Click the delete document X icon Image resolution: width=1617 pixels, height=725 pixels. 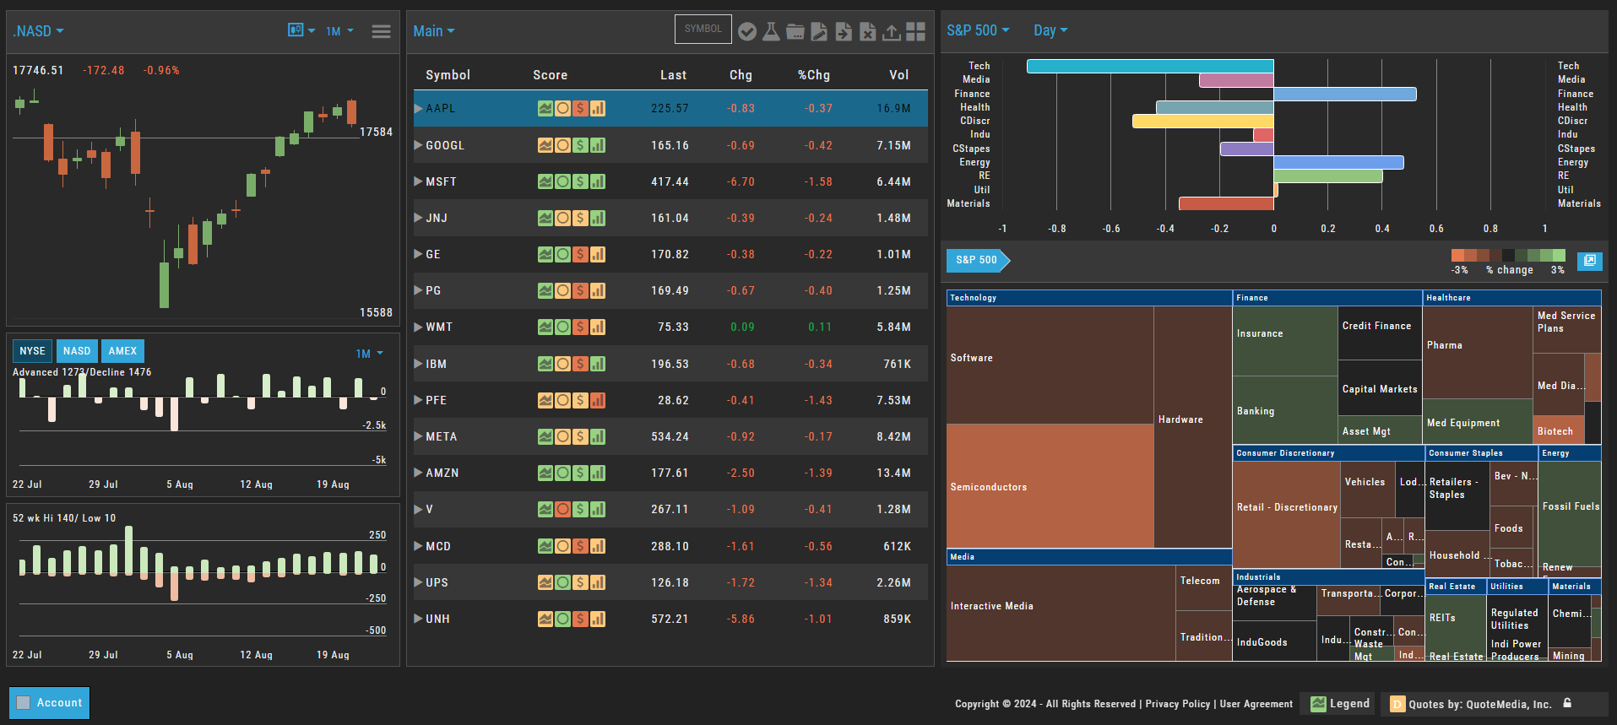[867, 31]
